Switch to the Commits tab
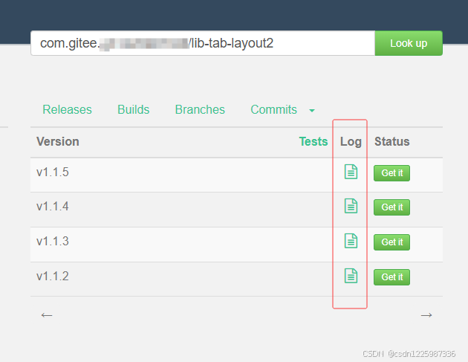This screenshot has height=362, width=468. pos(273,109)
